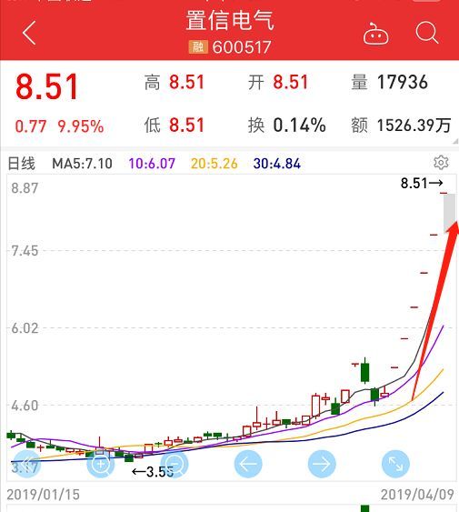Open chart settings gear icon
The image size is (459, 512).
[x=441, y=163]
